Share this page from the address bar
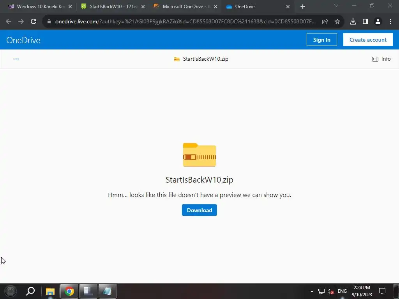The height and width of the screenshot is (299, 399). [x=325, y=22]
